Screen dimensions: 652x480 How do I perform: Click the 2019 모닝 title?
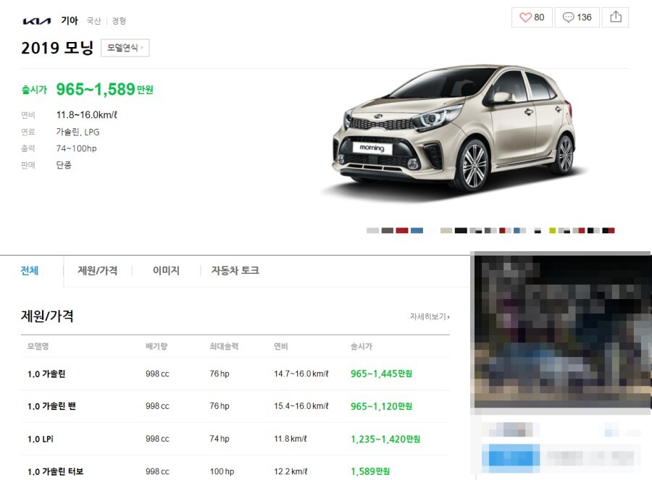pyautogui.click(x=57, y=48)
